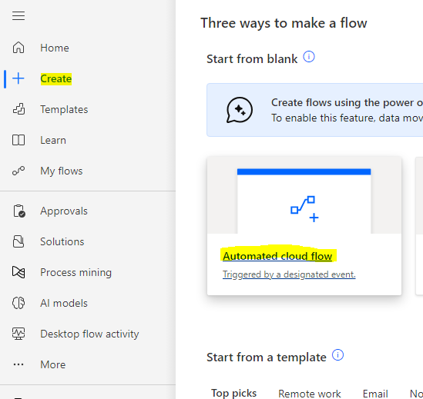The height and width of the screenshot is (399, 423).
Task: Click the Desktop flow activity monitor icon
Action: (18, 334)
